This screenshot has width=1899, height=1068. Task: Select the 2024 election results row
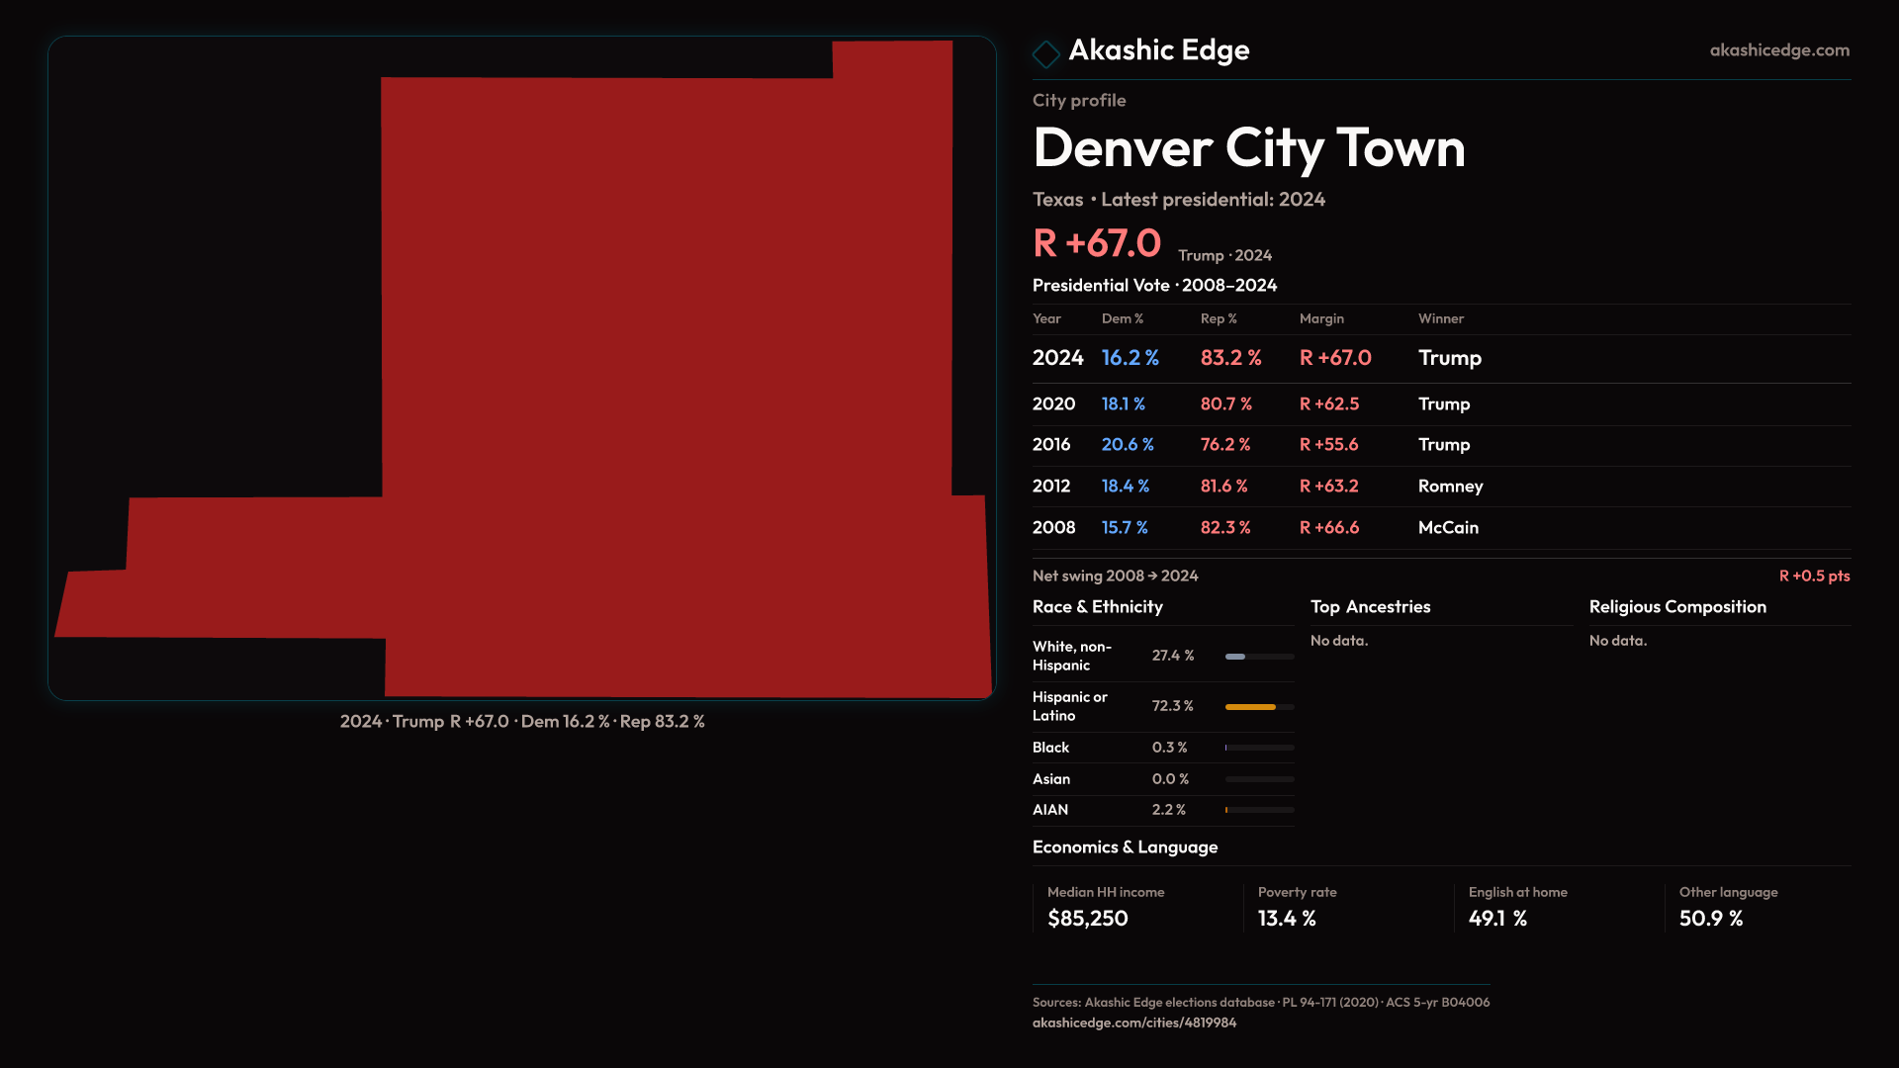click(1440, 358)
